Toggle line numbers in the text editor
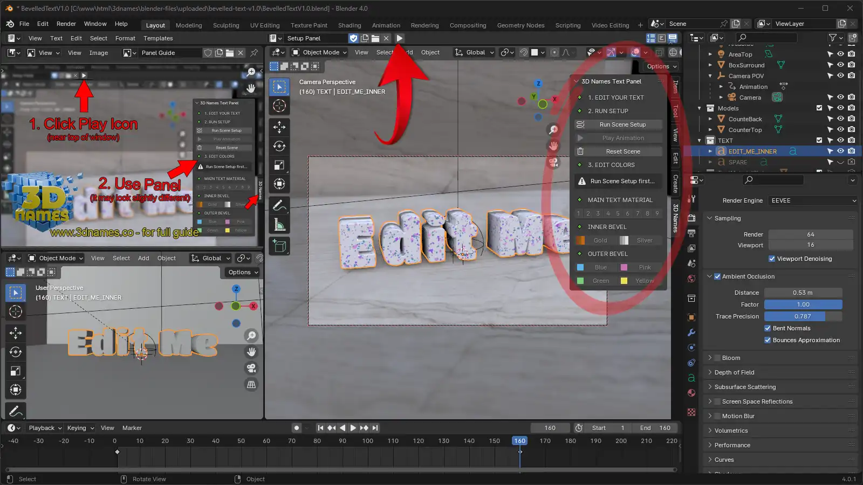 (x=651, y=38)
